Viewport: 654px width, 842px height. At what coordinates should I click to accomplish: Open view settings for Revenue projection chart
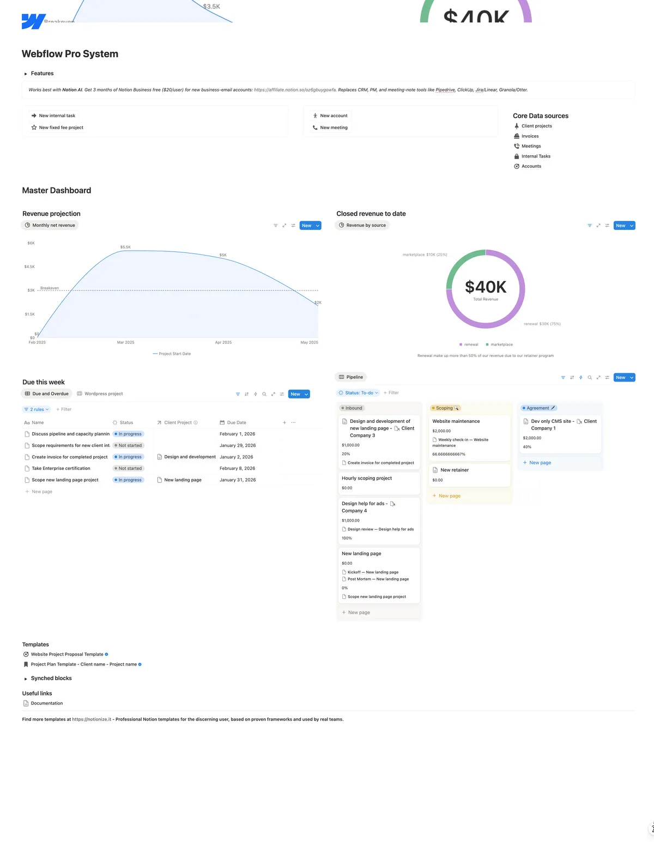click(293, 226)
